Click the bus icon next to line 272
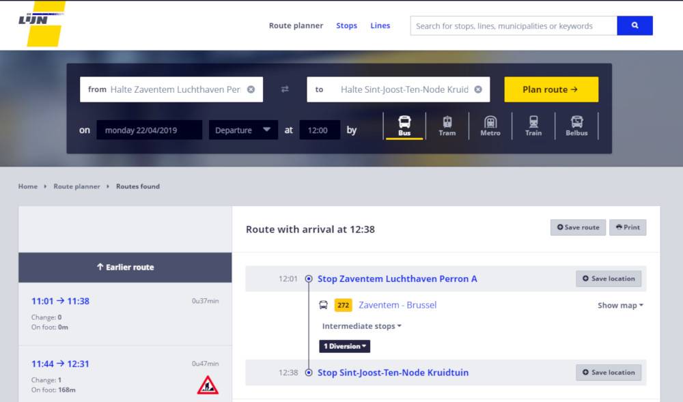Image resolution: width=683 pixels, height=402 pixels. click(324, 305)
